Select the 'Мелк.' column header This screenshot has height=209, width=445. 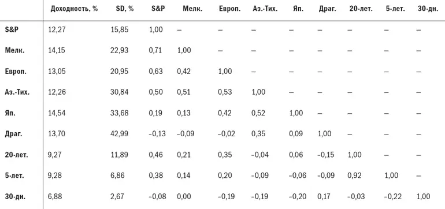tap(192, 9)
